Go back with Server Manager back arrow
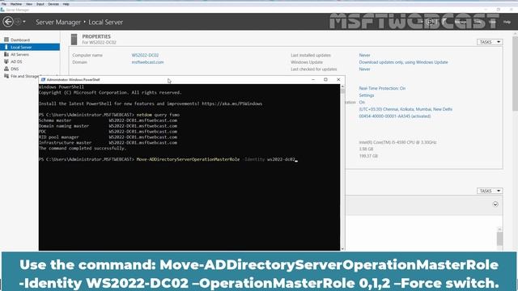The height and width of the screenshot is (291, 518). 8,22
